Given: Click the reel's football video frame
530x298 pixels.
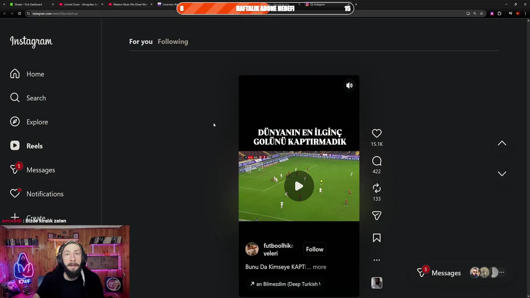Looking at the screenshot, I should (x=299, y=186).
